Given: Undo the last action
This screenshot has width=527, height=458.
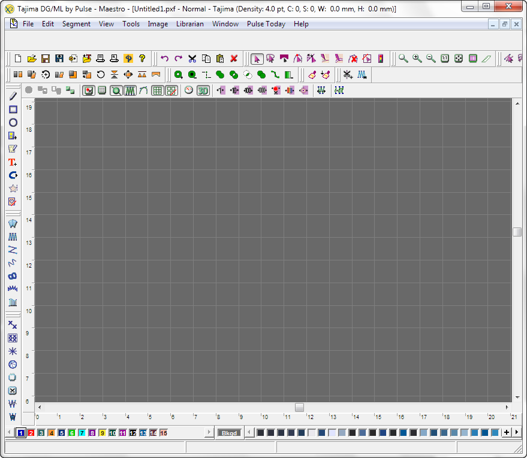Looking at the screenshot, I should pos(164,59).
